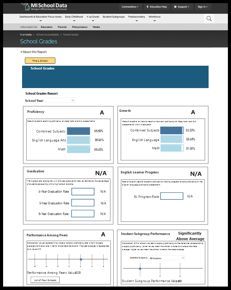This screenshot has height=290, width=231.
Task: Click the Student Subgroup Performance data point
Action: (x=140, y=269)
